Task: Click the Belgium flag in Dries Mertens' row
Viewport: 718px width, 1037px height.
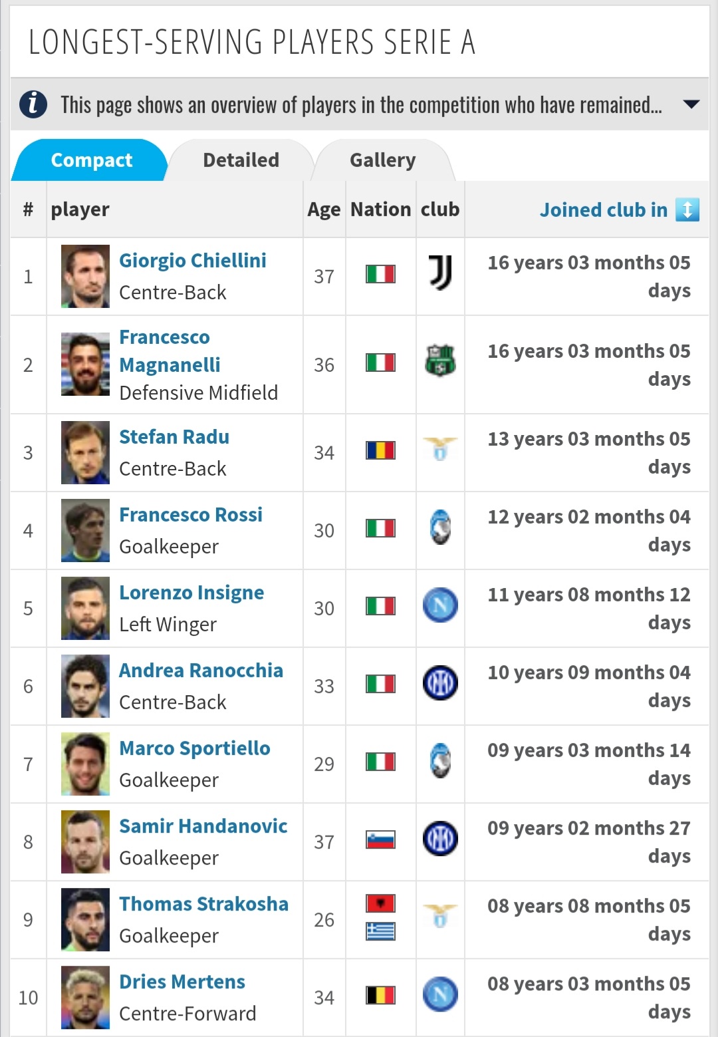Action: (381, 995)
